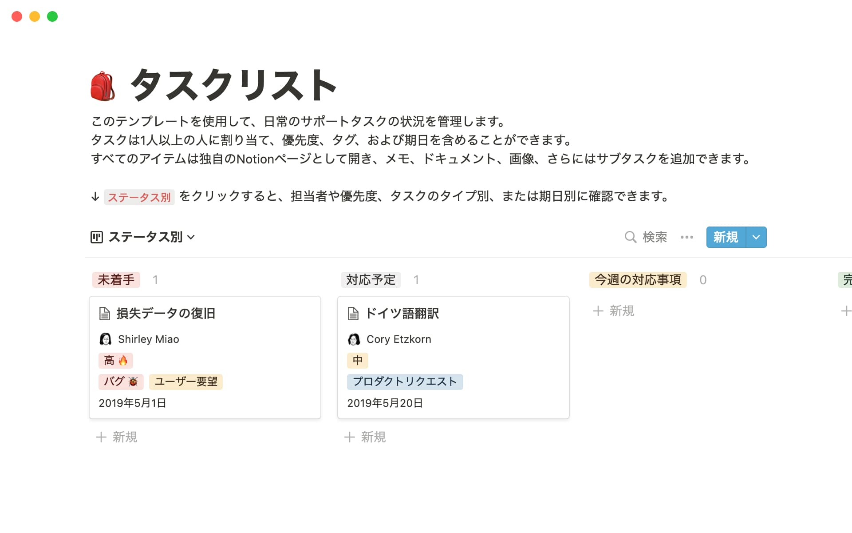The image size is (852, 533).
Task: Add new card in 今週の対応事項 column
Action: click(x=614, y=311)
